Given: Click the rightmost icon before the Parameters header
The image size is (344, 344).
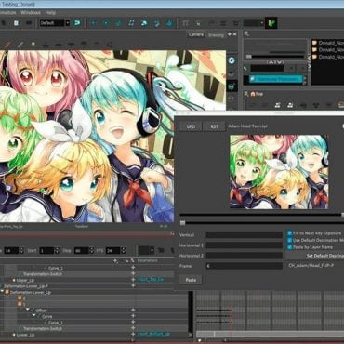Looking at the screenshot, I should (132, 261).
